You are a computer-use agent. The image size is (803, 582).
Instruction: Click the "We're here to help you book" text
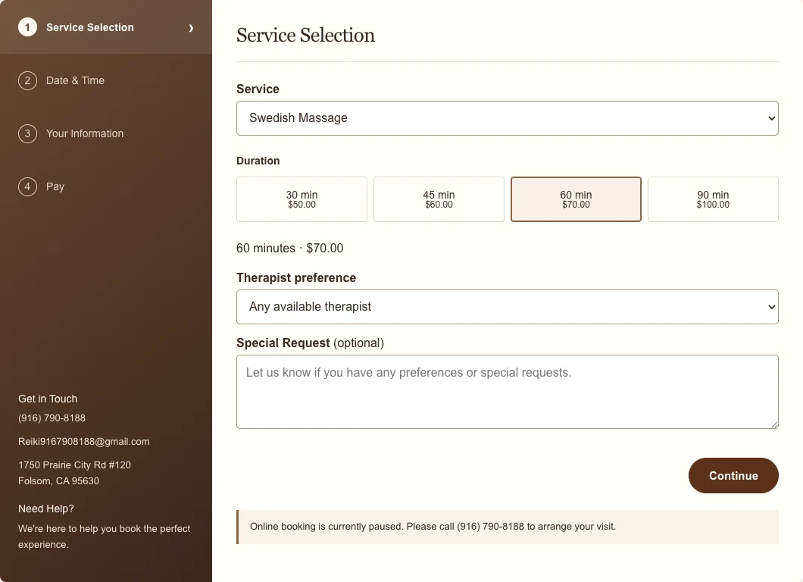pos(104,537)
